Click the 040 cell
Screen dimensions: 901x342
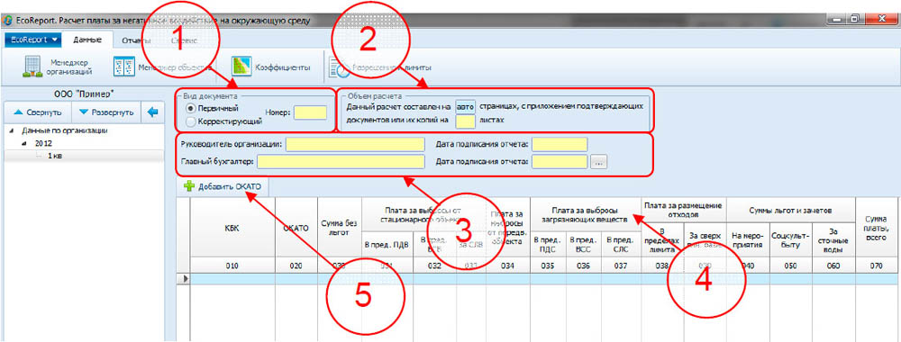coord(748,265)
